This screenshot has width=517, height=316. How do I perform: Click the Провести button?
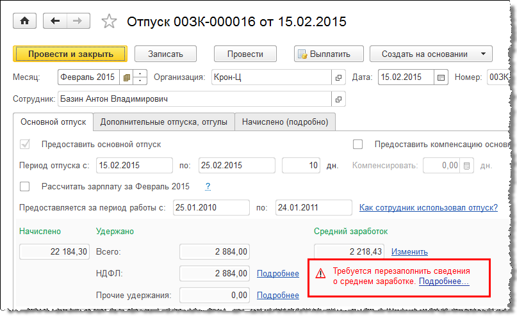tap(245, 54)
